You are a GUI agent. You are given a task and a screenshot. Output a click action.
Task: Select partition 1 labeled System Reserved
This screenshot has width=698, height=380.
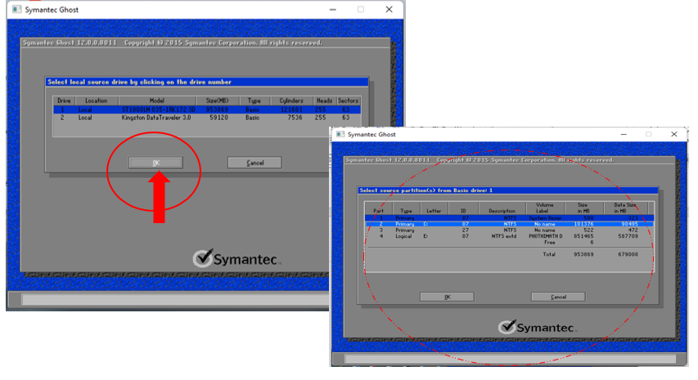coord(506,217)
